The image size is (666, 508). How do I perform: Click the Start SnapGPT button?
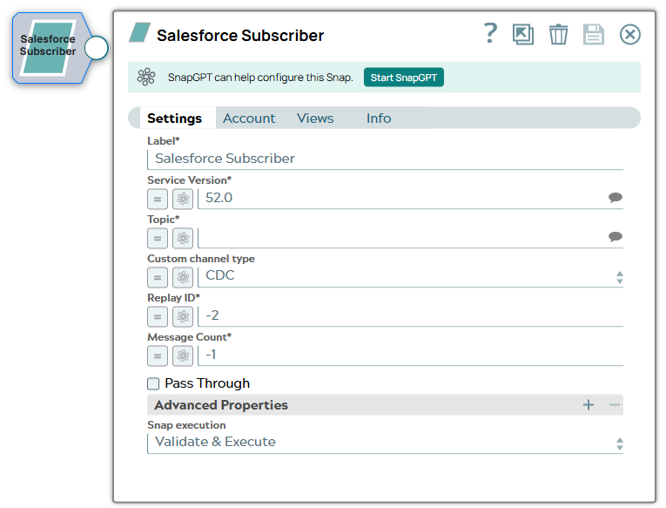coord(403,78)
